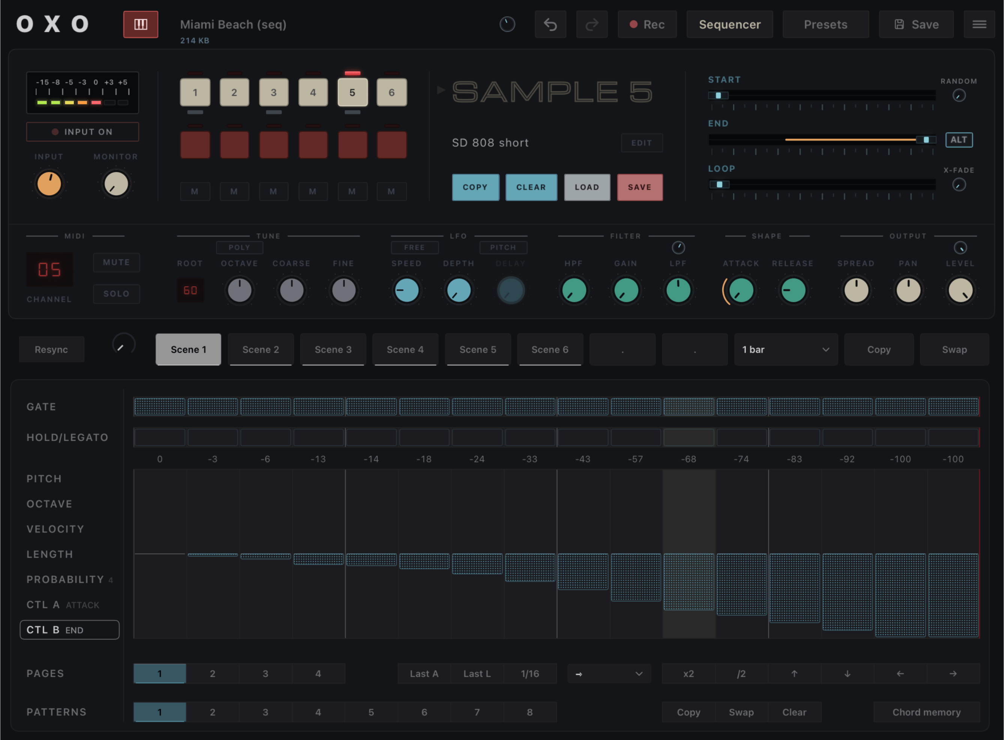Click the undo arrow icon
Screen dimensions: 1004x740
tap(550, 24)
